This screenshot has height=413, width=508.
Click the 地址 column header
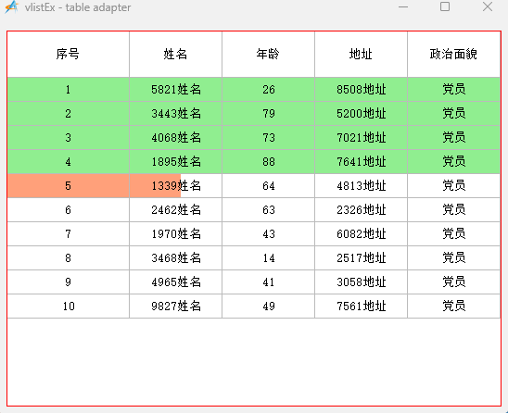pyautogui.click(x=361, y=54)
